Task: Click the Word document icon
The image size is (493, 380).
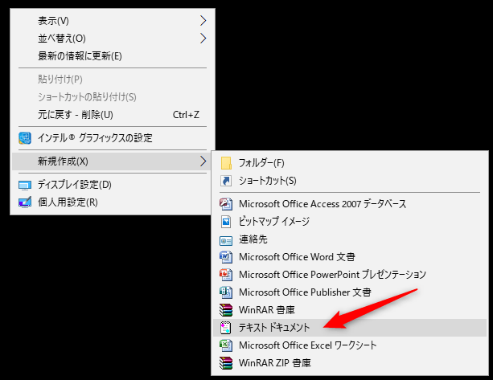Action: pos(226,257)
